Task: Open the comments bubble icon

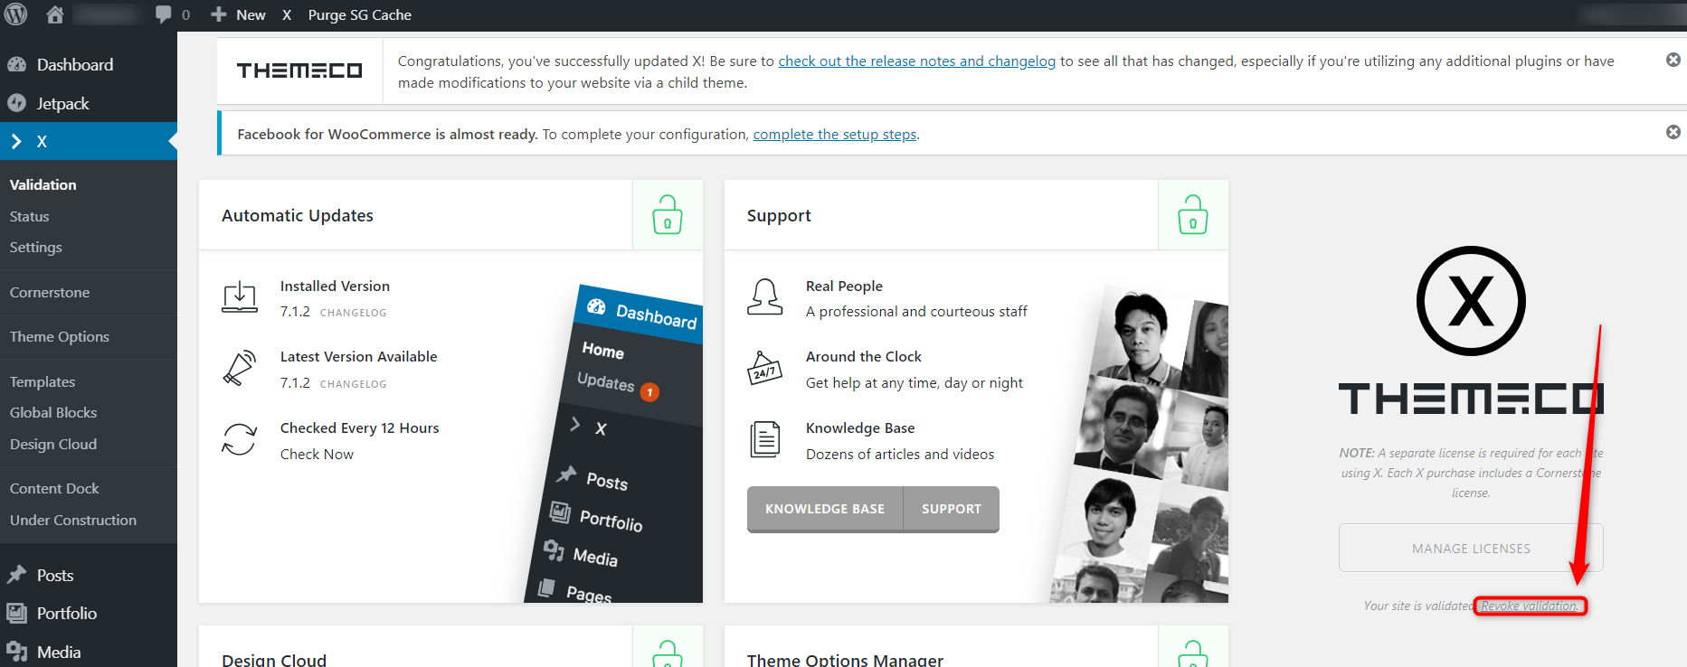Action: coord(164,14)
